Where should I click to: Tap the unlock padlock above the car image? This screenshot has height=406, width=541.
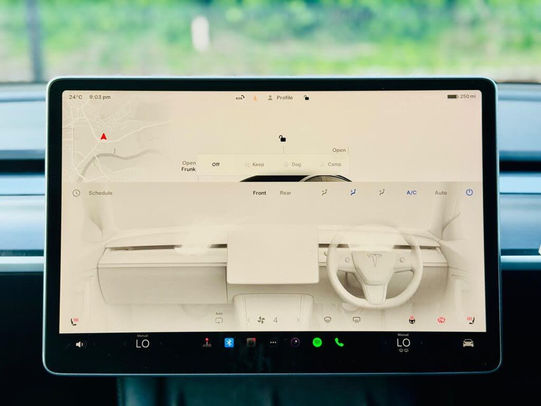point(282,138)
